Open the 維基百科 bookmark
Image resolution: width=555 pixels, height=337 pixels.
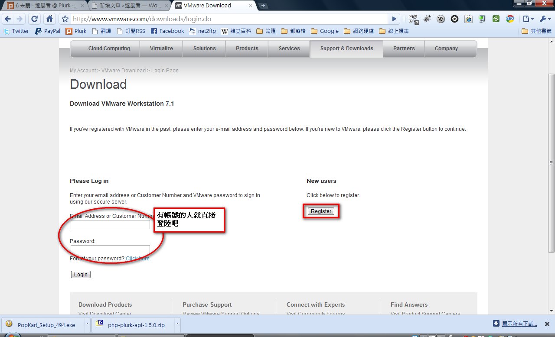tap(236, 31)
